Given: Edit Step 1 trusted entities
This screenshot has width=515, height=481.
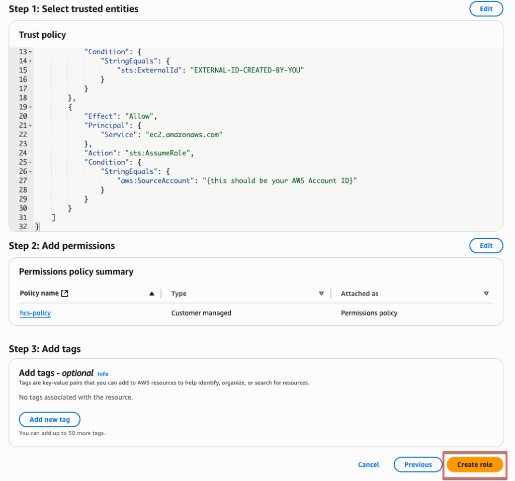Looking at the screenshot, I should pyautogui.click(x=486, y=9).
